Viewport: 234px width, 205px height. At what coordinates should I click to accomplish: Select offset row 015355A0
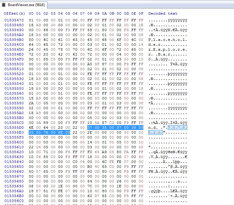click(x=14, y=113)
